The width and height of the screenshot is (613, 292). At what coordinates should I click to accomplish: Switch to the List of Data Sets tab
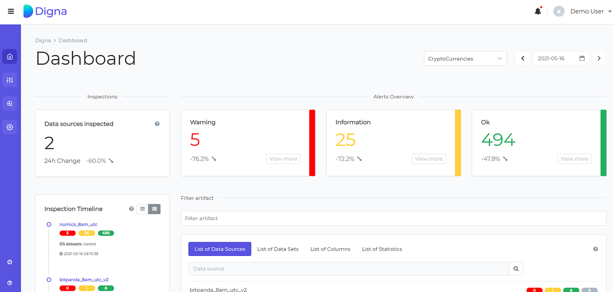[278, 249]
